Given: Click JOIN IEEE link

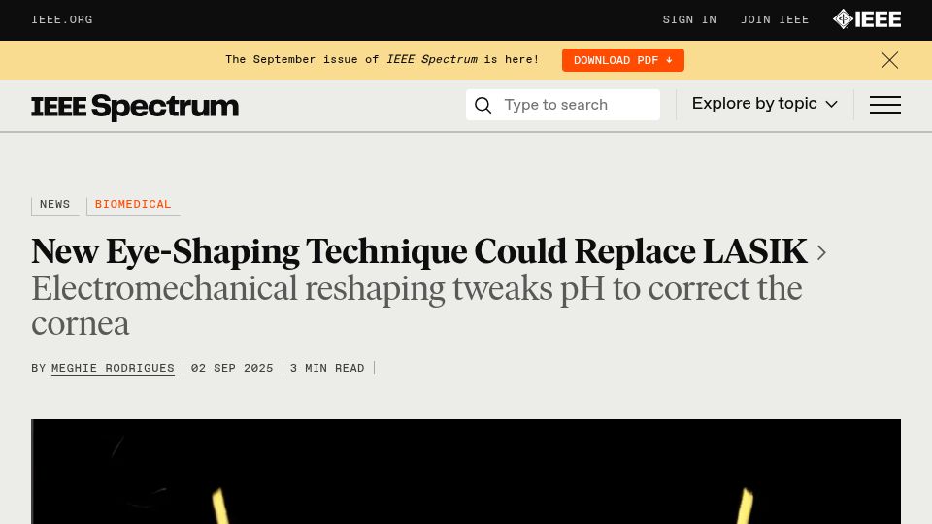Looking at the screenshot, I should pyautogui.click(x=775, y=19).
